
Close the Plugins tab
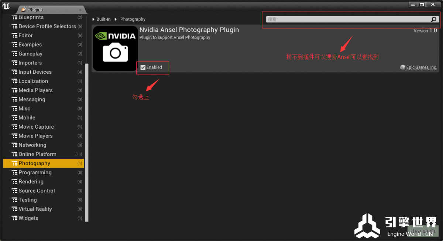pos(80,10)
